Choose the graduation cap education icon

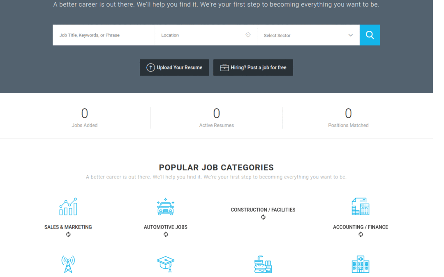166,264
